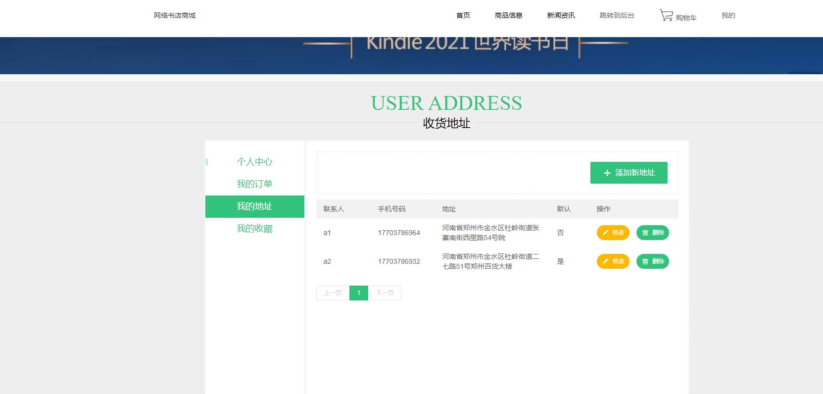Click 下一页 pagination button
The height and width of the screenshot is (394, 823).
coord(385,293)
